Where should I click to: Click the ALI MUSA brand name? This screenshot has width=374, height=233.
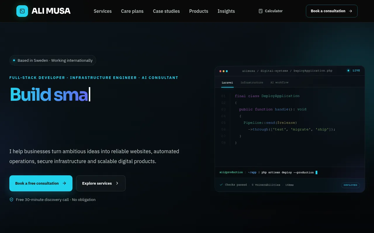(51, 11)
